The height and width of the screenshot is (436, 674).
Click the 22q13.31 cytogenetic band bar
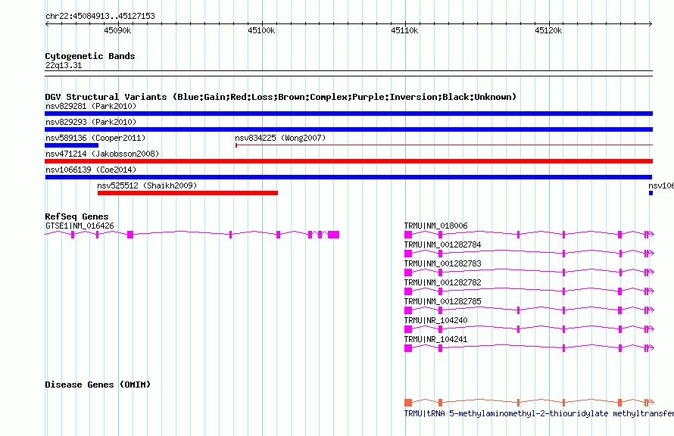point(348,73)
